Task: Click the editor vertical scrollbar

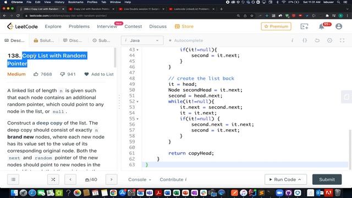Action: tap(350, 149)
